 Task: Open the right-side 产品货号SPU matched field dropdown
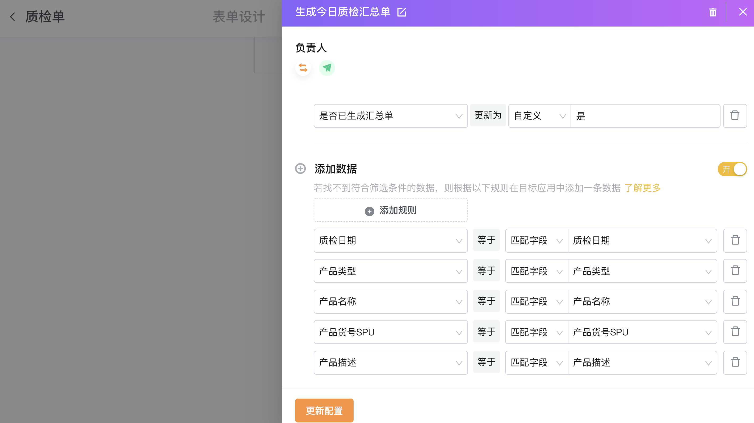[x=643, y=332]
